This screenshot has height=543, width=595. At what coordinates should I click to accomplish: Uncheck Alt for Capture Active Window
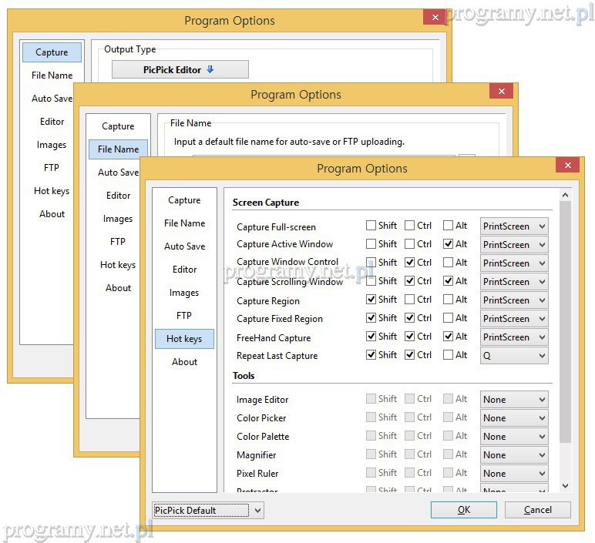click(449, 244)
